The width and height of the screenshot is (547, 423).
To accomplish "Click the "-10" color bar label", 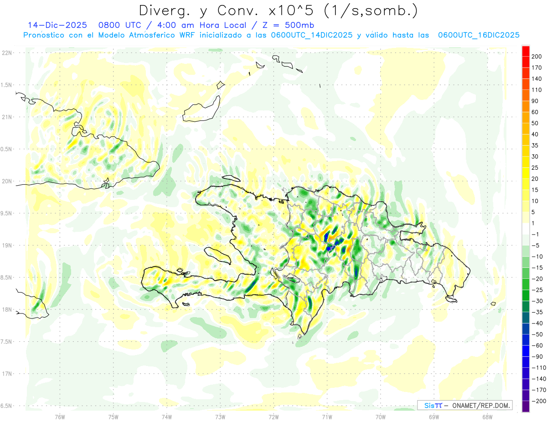I will [538, 256].
